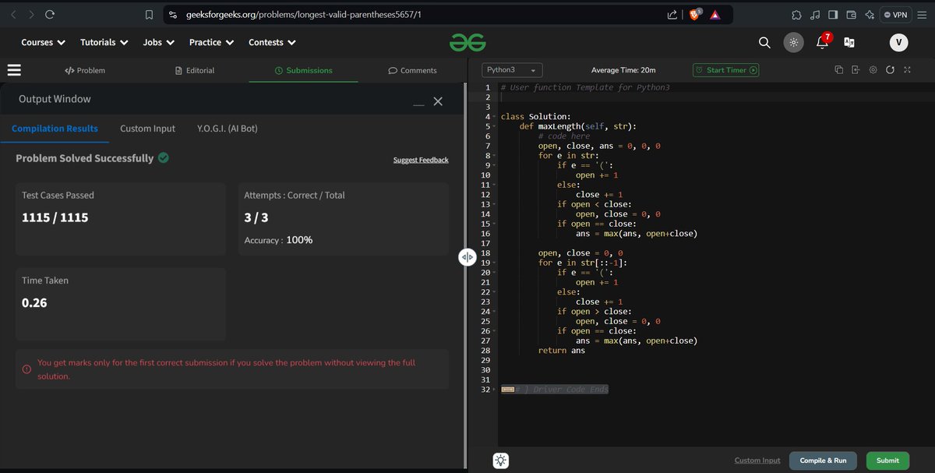Click the share page icon in address bar
Image resolution: width=935 pixels, height=473 pixels.
(x=672, y=15)
